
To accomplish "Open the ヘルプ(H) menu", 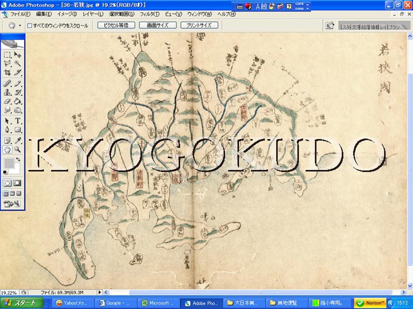I will pos(226,14).
